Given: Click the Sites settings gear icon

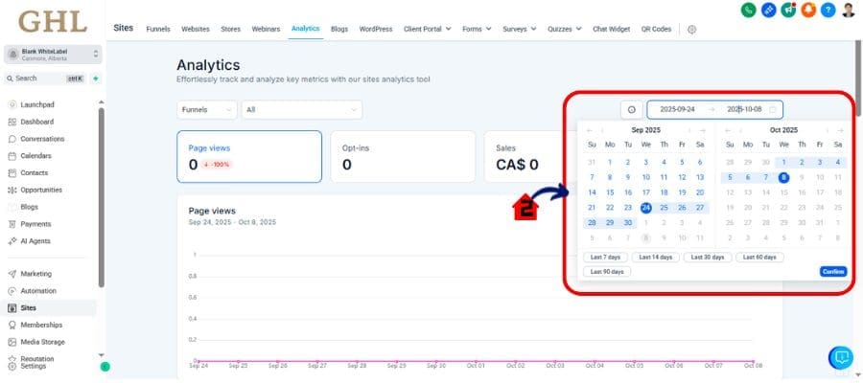Looking at the screenshot, I should (x=691, y=30).
